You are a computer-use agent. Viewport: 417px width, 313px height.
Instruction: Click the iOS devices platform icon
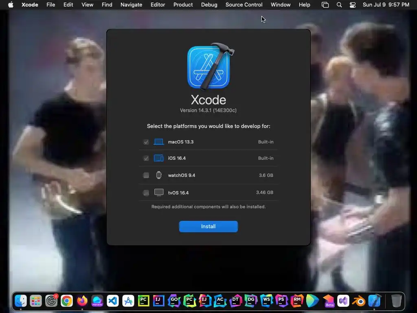159,158
